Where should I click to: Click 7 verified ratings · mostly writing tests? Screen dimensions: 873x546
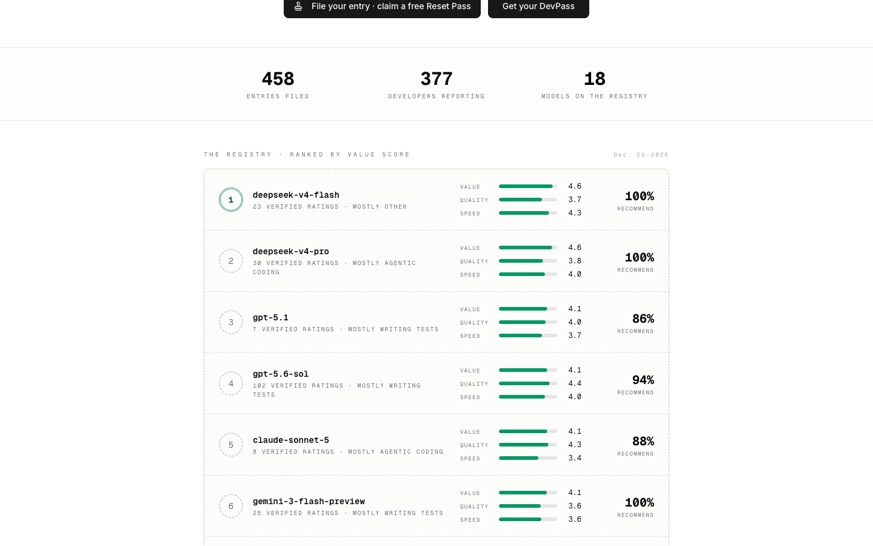346,329
